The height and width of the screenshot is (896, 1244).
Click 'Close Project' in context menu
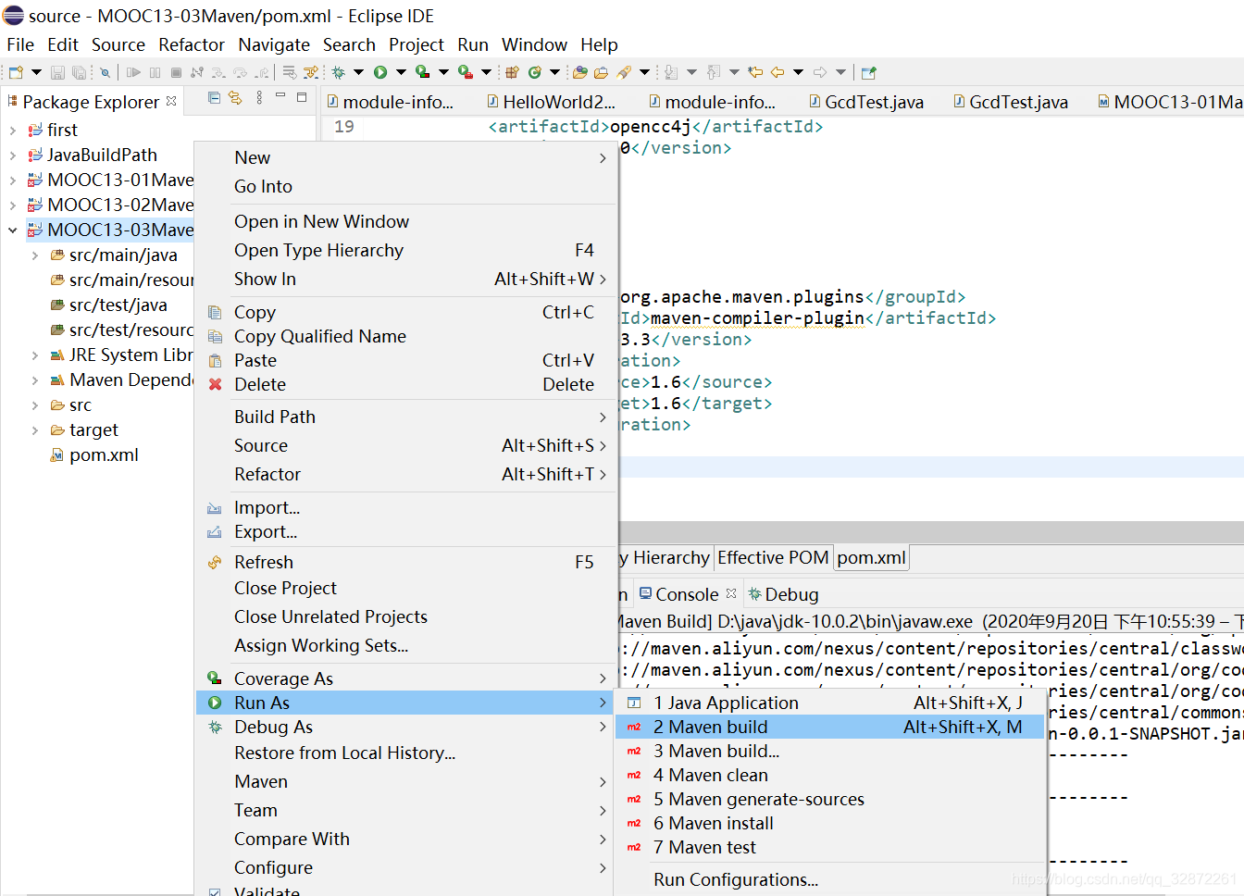[x=405, y=589]
